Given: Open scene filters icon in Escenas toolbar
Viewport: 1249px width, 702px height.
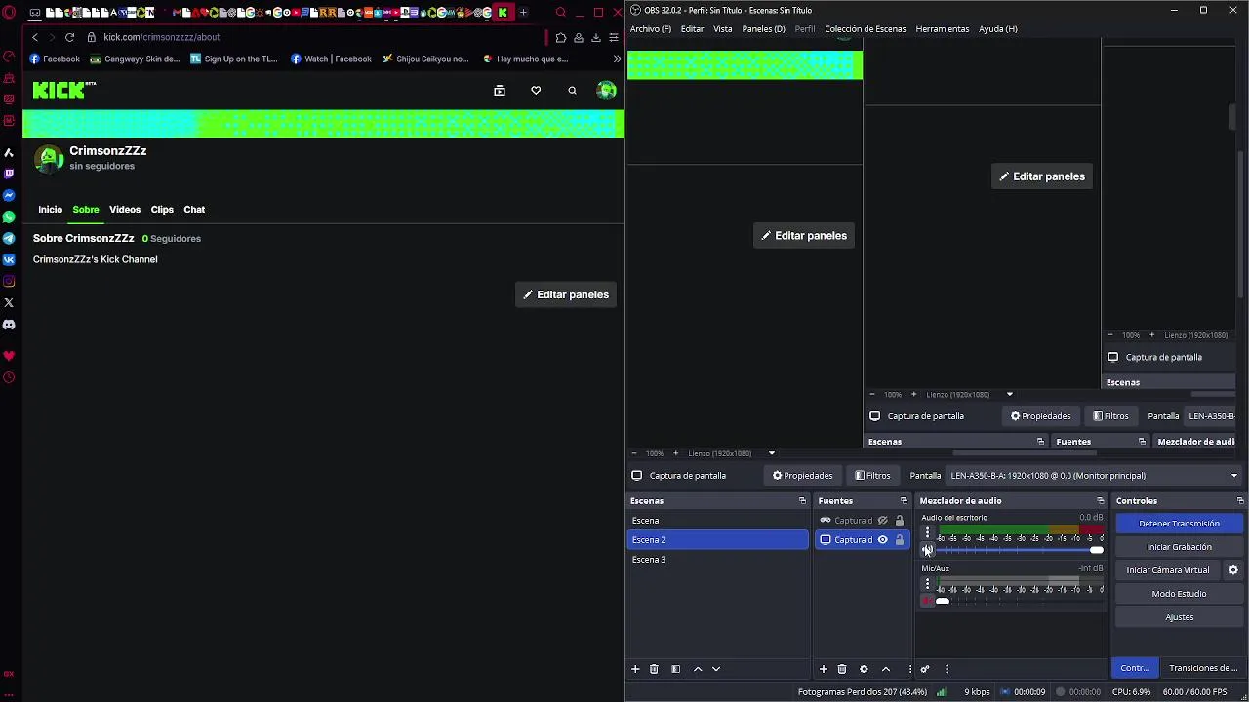Looking at the screenshot, I should coord(675,669).
